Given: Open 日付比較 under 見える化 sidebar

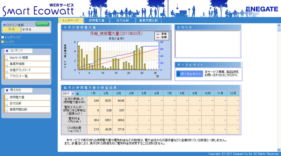Looking at the screenshot, I should tap(27, 103).
